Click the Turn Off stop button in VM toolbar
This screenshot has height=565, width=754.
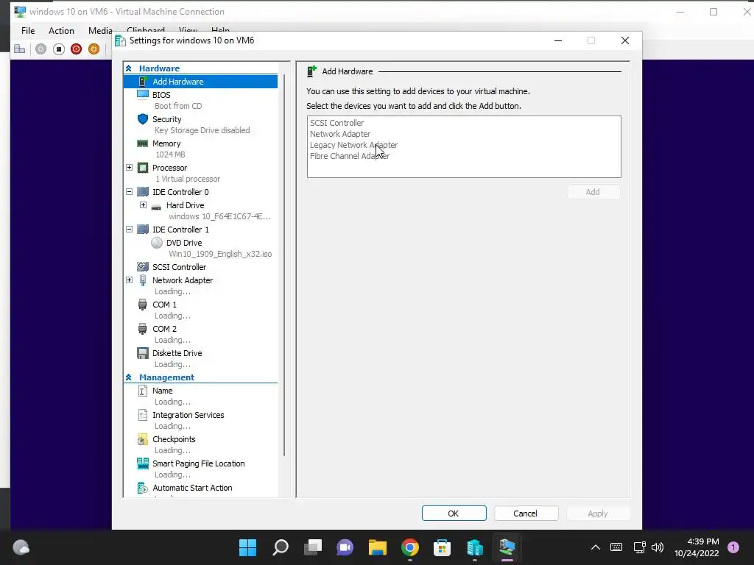click(59, 49)
